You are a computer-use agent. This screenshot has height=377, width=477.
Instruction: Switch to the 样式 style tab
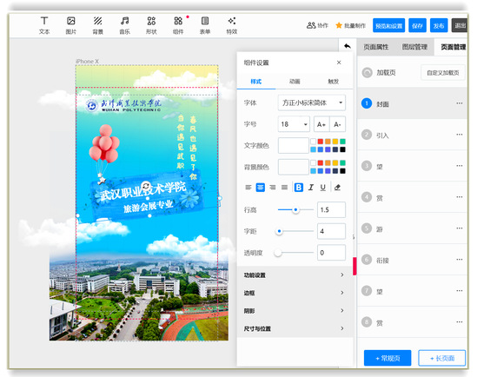pyautogui.click(x=255, y=82)
